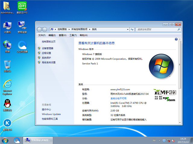Open 高级系统设置 link
Viewport: 193px width, 144px height.
coord(49,62)
